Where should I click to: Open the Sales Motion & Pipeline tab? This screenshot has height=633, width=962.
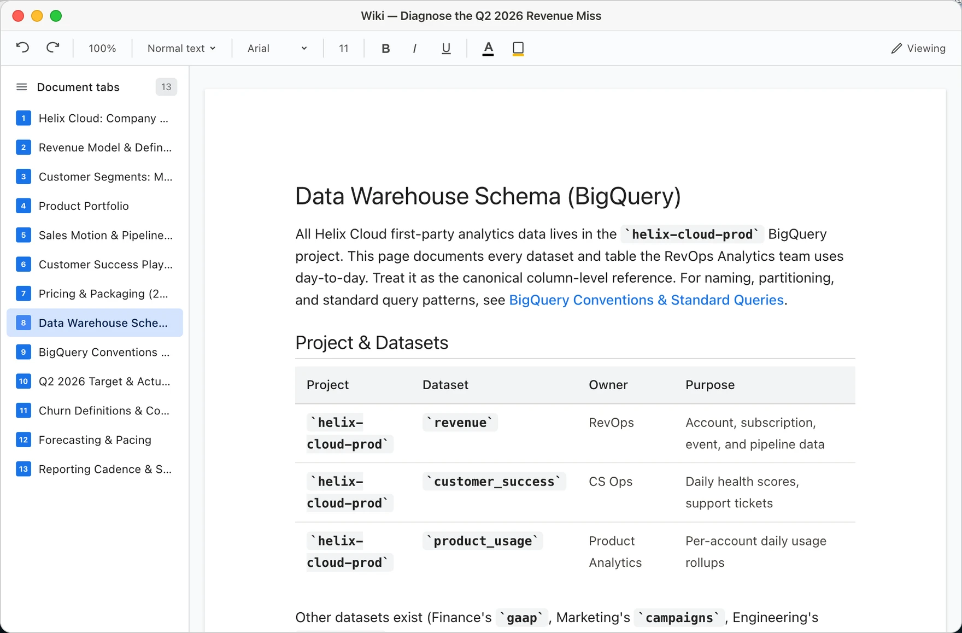[x=95, y=235]
